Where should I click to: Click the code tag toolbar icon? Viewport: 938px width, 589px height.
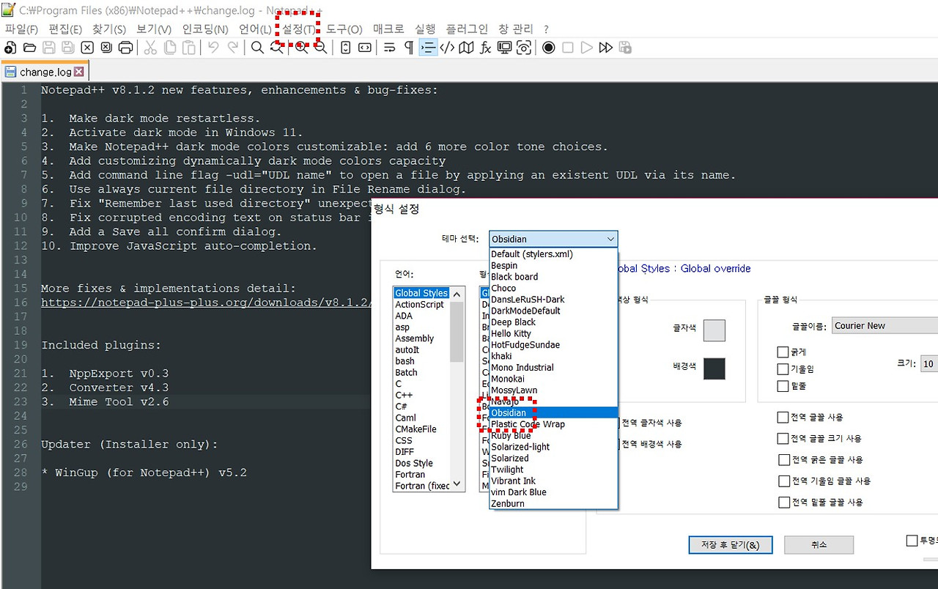447,48
